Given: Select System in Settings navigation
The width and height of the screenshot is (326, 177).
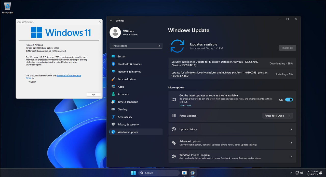Looking at the screenshot, I should pyautogui.click(x=136, y=56).
